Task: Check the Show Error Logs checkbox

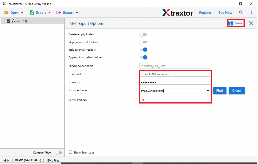Action: click(71, 152)
